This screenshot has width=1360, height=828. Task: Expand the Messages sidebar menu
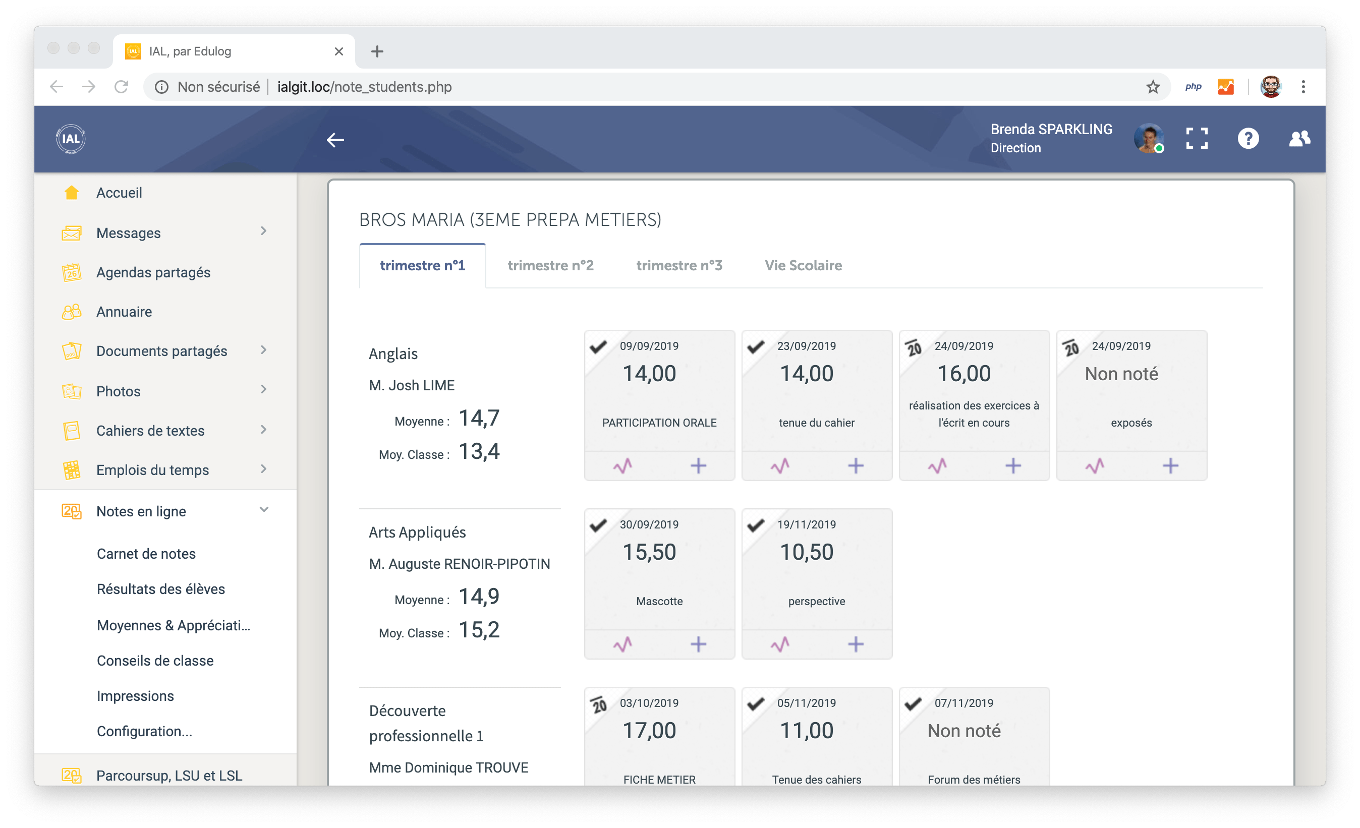pos(263,231)
